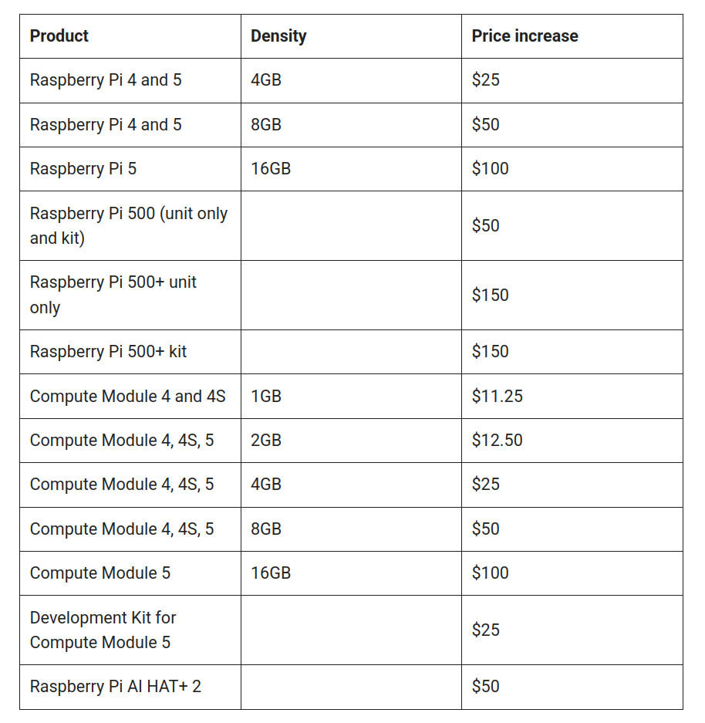Select the "Raspberry Pi 5" 16GB product cell
The height and width of the screenshot is (723, 705).
(83, 169)
